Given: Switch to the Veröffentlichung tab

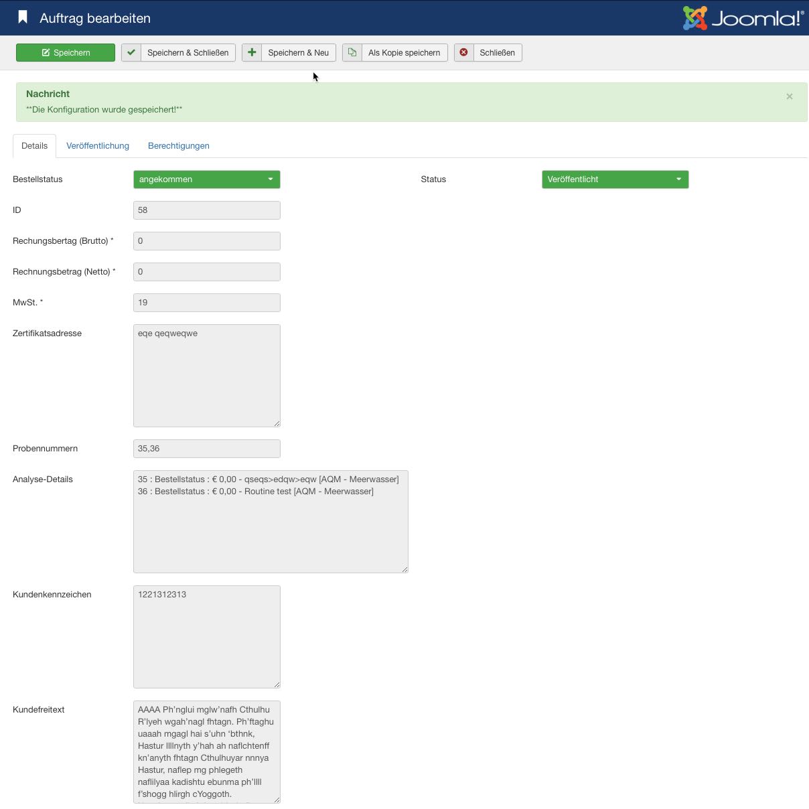Looking at the screenshot, I should [x=98, y=146].
